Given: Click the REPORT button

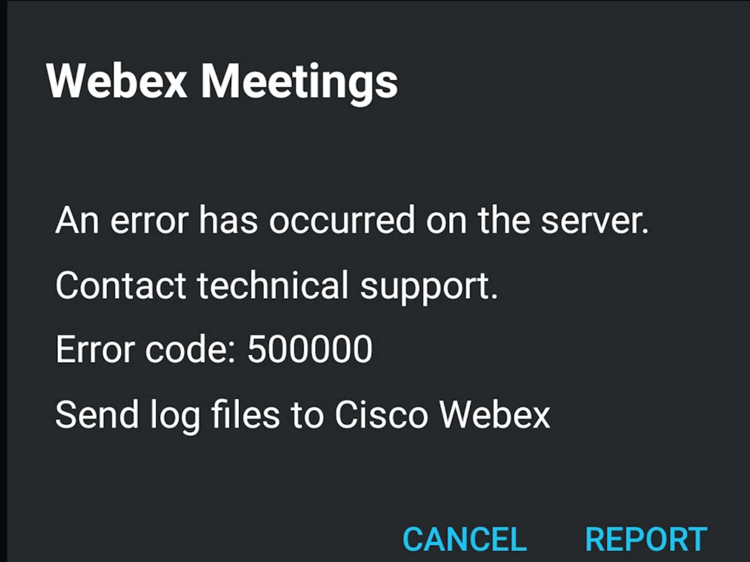Looking at the screenshot, I should pyautogui.click(x=646, y=539).
